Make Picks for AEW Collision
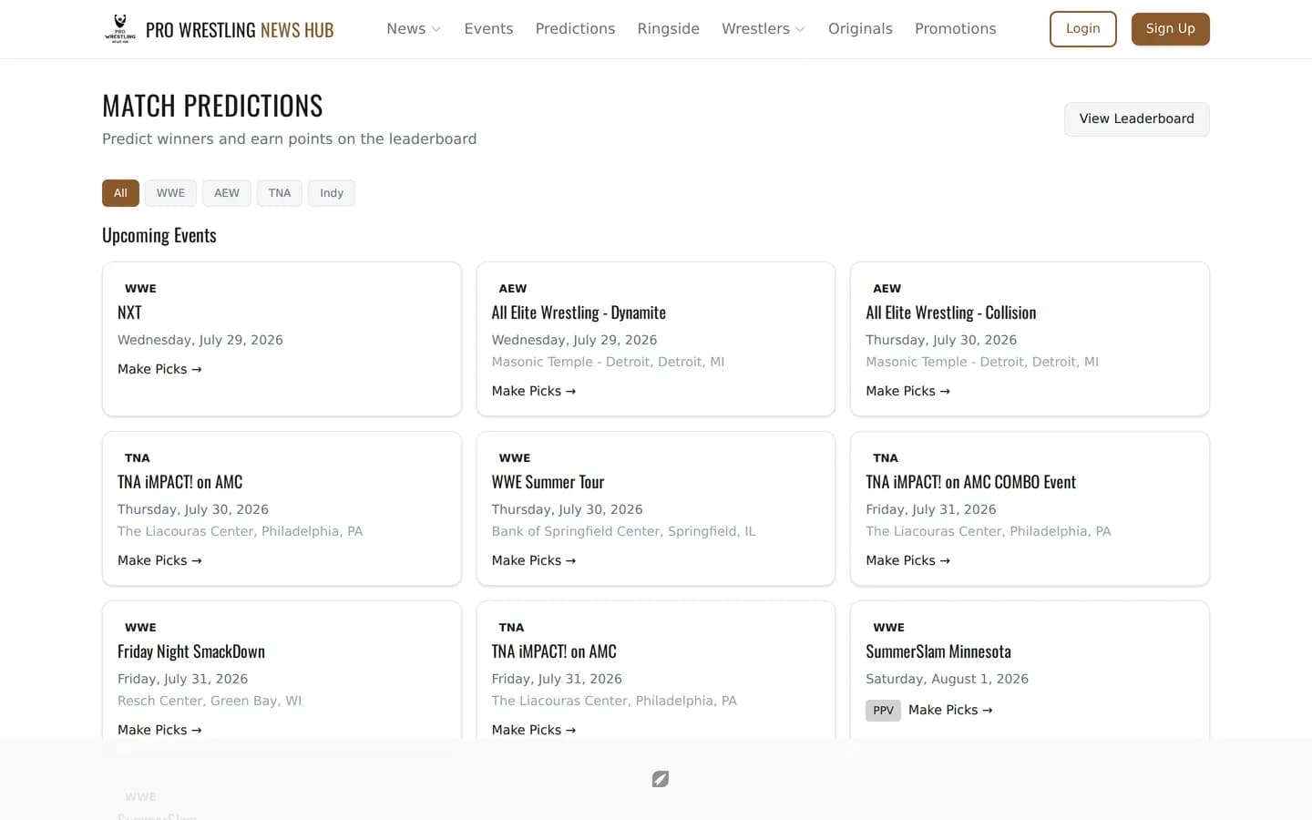 tap(907, 391)
